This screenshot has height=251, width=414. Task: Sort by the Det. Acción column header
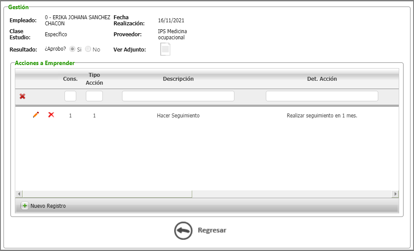click(322, 79)
